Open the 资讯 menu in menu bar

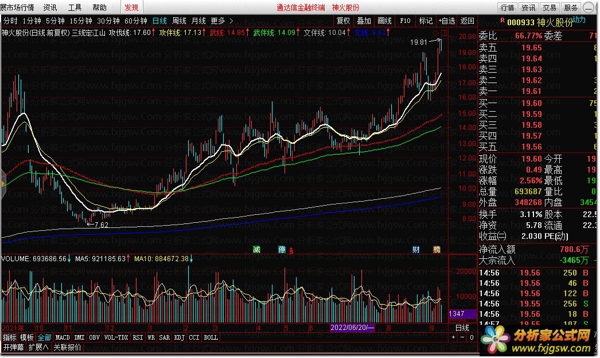[x=50, y=7]
